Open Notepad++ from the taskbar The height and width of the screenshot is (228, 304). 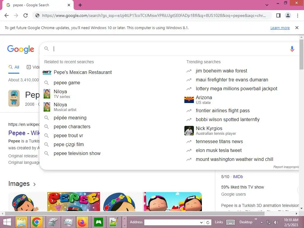coord(114,222)
